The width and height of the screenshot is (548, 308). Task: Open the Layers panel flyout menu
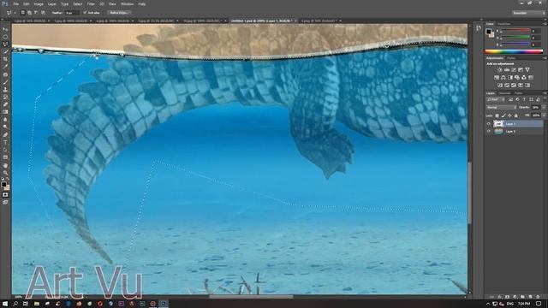[545, 93]
